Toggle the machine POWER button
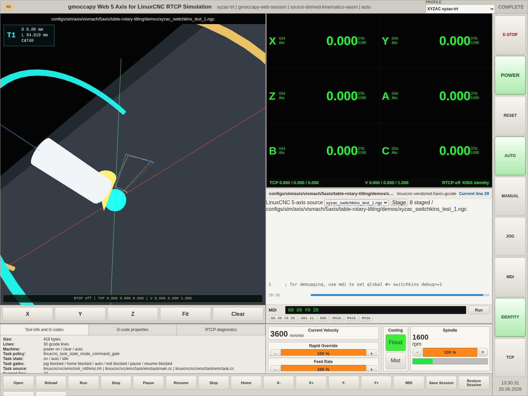 point(510,75)
